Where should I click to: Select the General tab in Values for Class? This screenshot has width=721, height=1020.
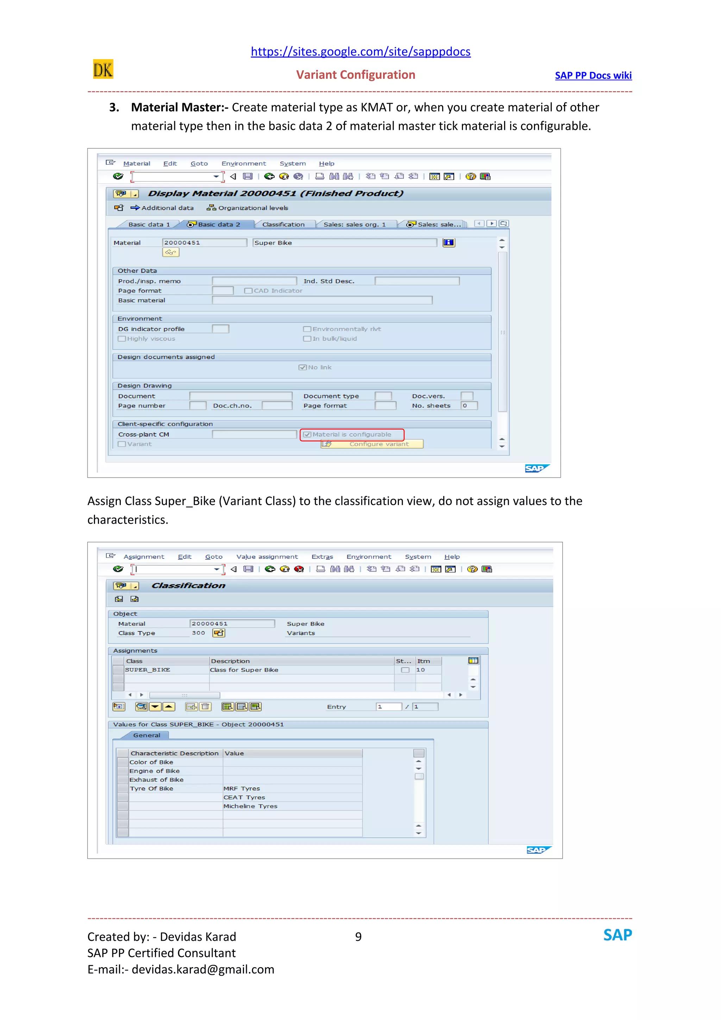146,735
